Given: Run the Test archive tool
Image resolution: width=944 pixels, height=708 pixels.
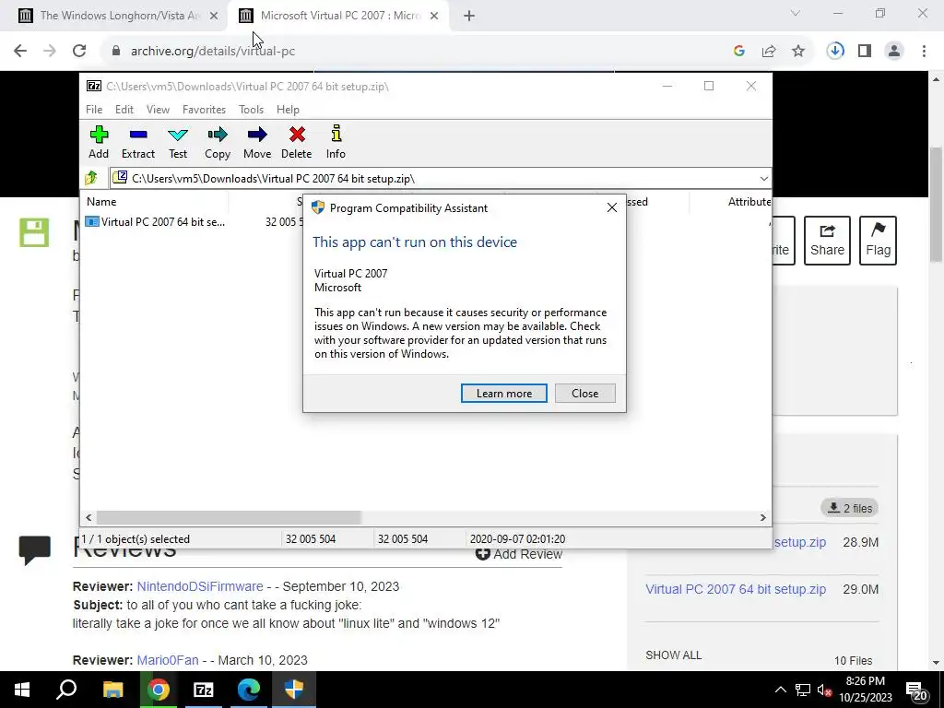Looking at the screenshot, I should click(178, 142).
